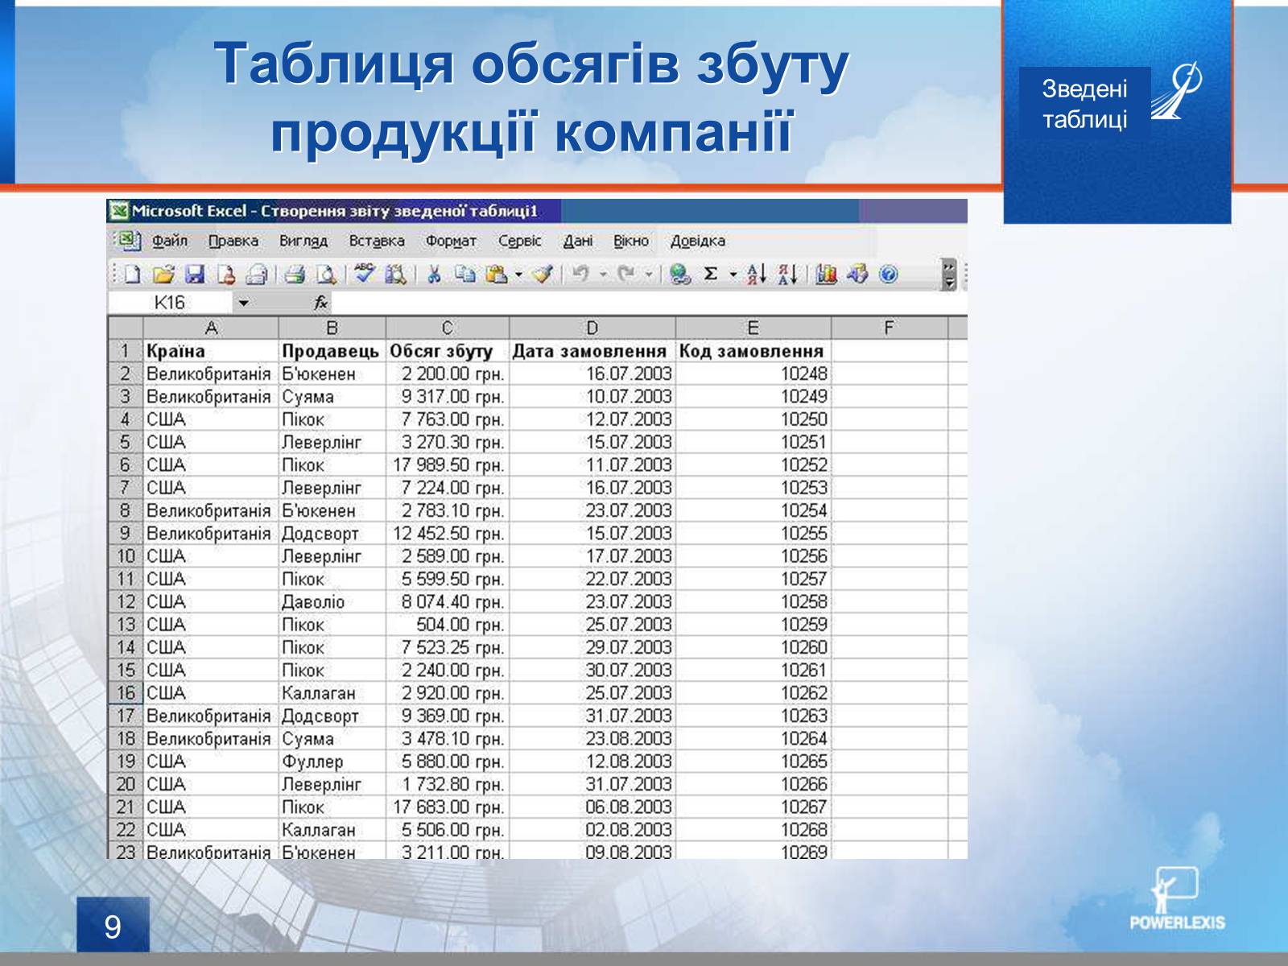Click the 'Обсяг збуту' header cell
The width and height of the screenshot is (1288, 966).
coord(448,351)
